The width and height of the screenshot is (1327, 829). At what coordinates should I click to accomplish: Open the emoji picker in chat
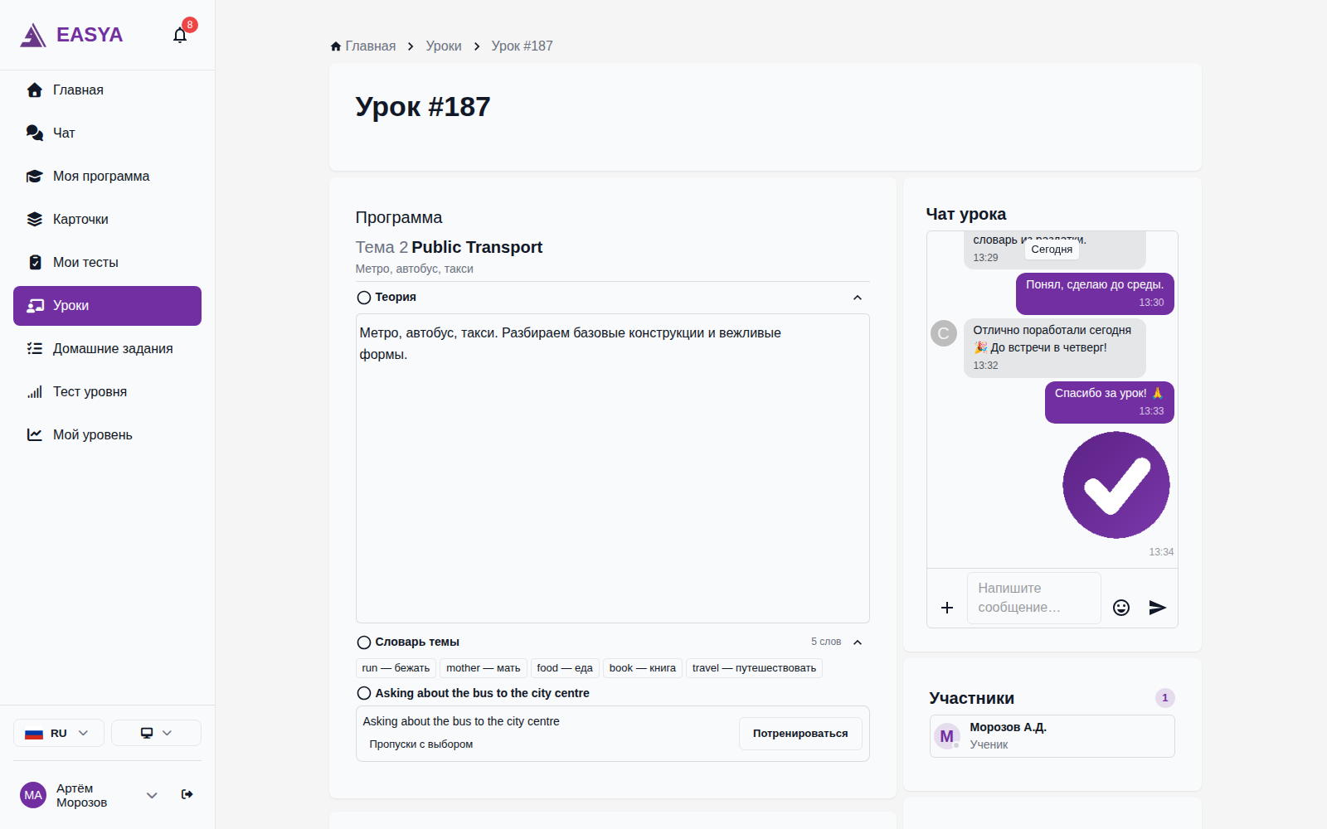(x=1121, y=608)
